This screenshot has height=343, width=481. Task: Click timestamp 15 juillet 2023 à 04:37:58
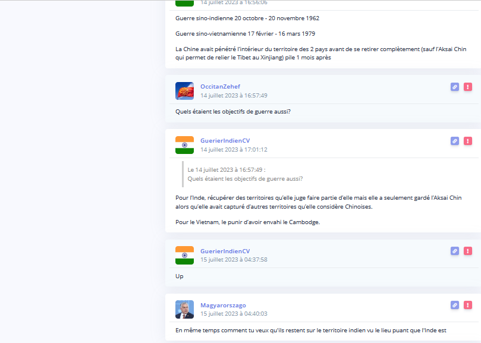(234, 260)
